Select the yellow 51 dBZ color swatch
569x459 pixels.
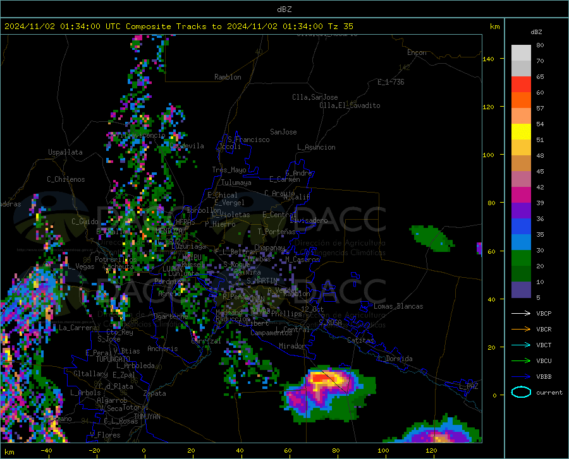click(x=521, y=132)
